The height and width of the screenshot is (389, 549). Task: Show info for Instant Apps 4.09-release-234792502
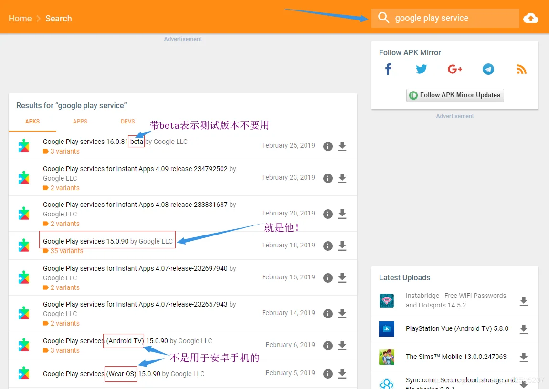[x=327, y=178]
